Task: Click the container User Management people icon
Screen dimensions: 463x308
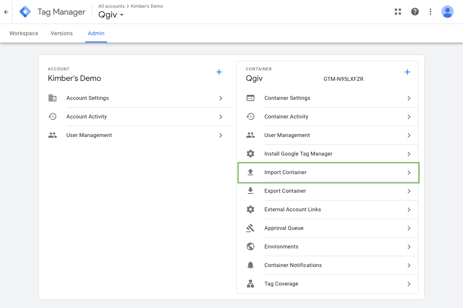Action: click(x=250, y=135)
